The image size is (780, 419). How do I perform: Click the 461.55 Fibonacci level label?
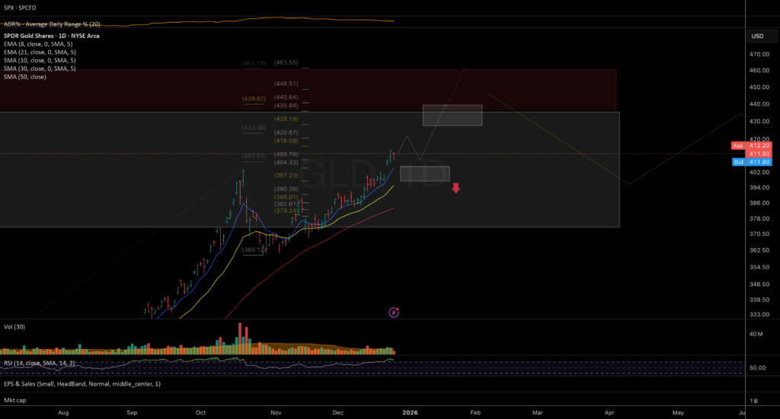(286, 62)
